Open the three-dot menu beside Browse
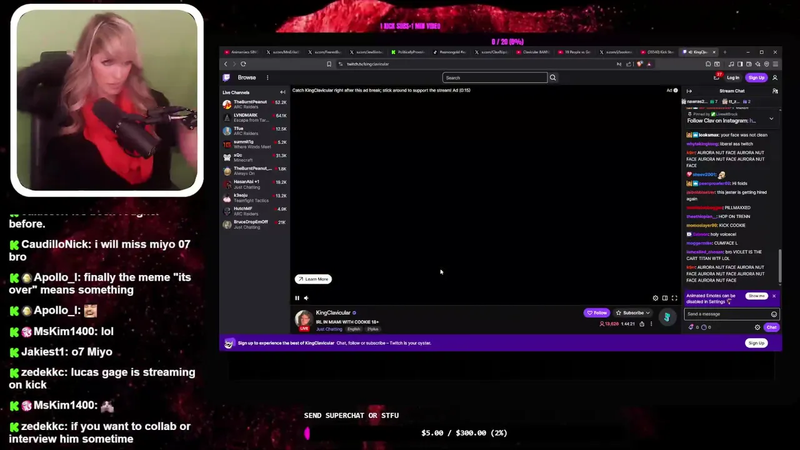 click(x=267, y=77)
